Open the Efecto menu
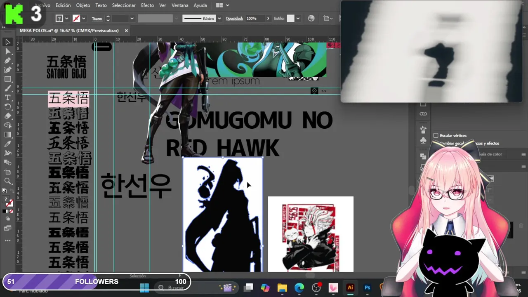 pos(147,5)
